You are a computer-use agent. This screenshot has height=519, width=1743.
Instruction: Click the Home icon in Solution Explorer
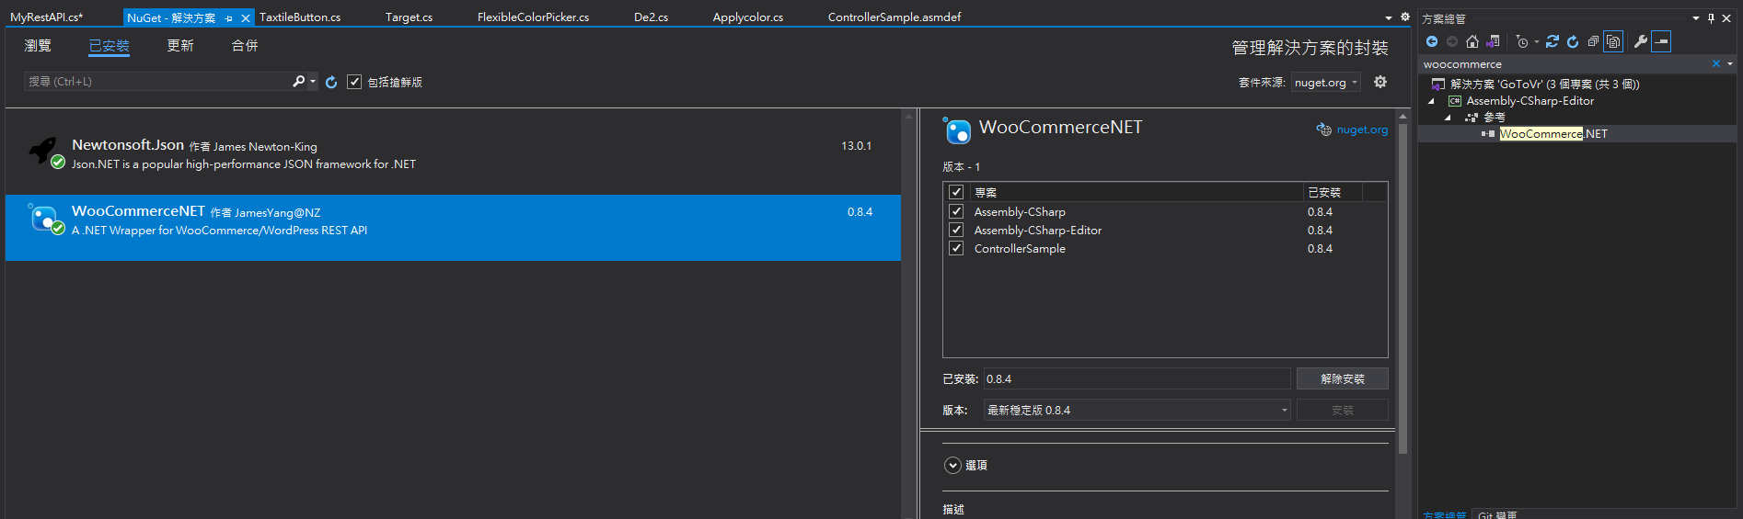coord(1472,41)
